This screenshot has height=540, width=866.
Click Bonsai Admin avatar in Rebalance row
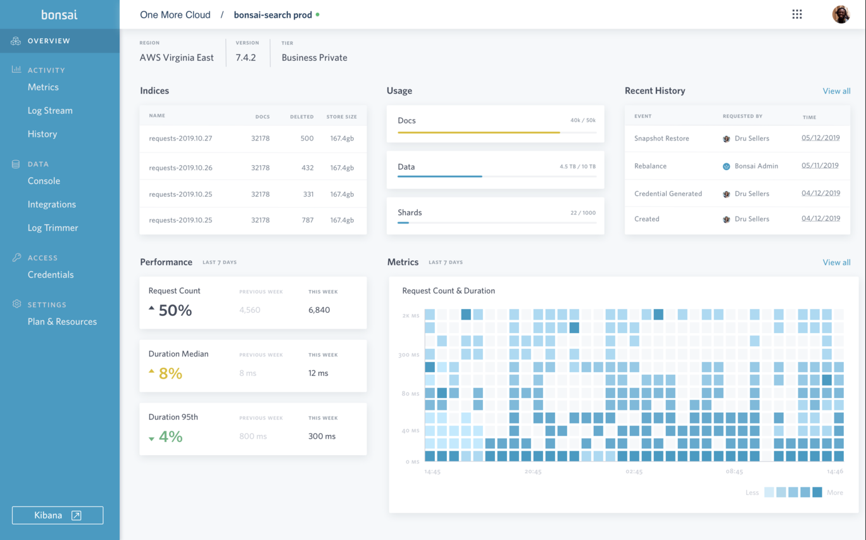(727, 166)
